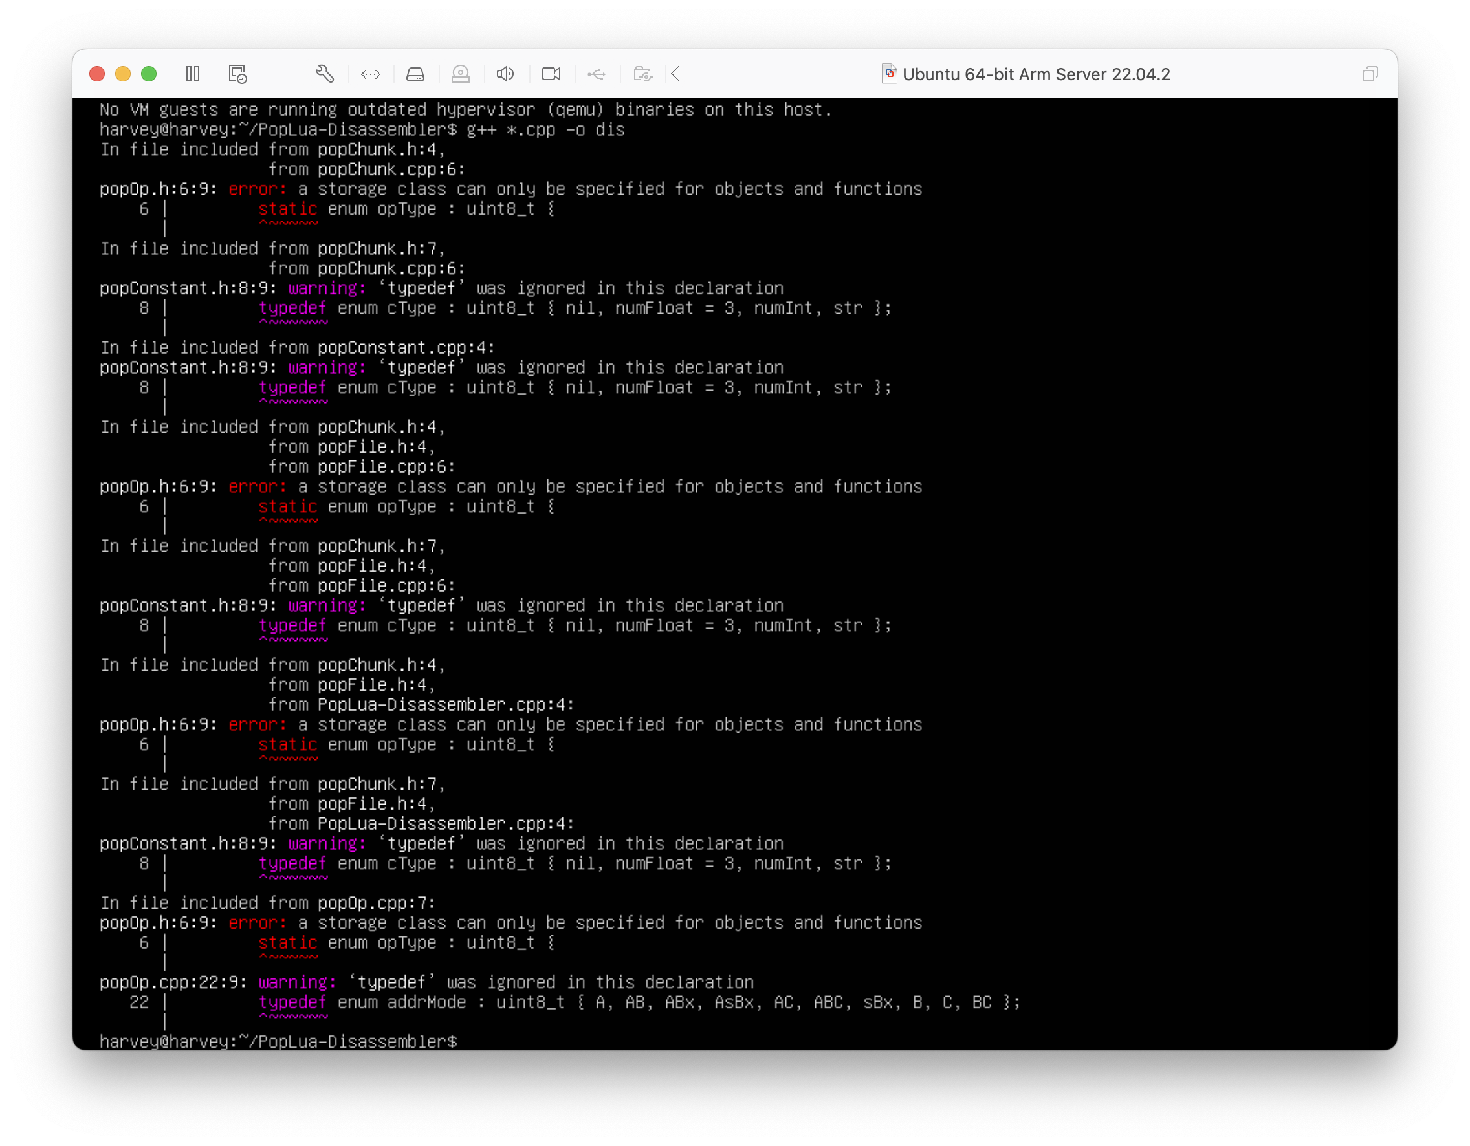Image resolution: width=1470 pixels, height=1146 pixels.
Task: Click the first 'from popFile.cpp:6:' line
Action: click(x=362, y=467)
